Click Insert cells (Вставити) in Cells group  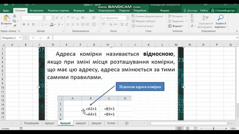pyautogui.click(x=177, y=16)
